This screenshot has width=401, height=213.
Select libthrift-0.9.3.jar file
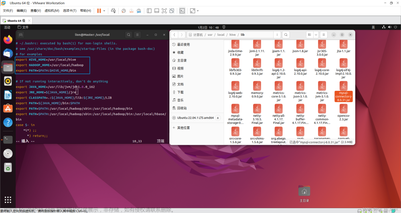257,67
